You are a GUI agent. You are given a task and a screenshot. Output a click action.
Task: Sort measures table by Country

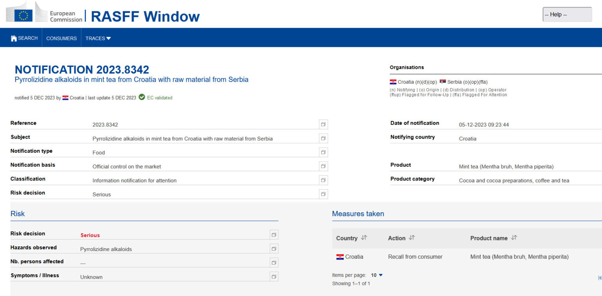(x=364, y=238)
